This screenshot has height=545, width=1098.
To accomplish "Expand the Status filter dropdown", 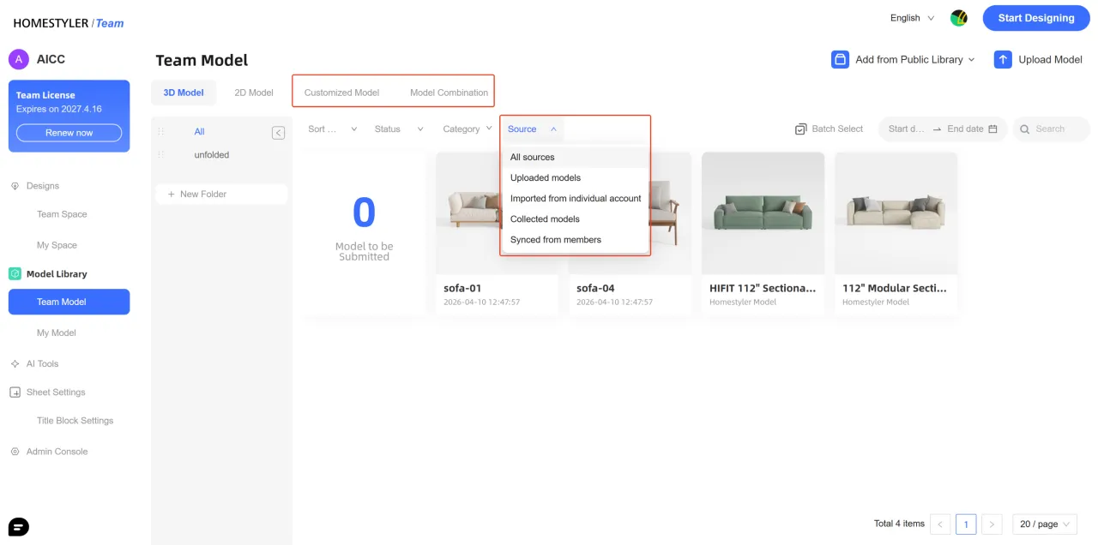I will [399, 129].
